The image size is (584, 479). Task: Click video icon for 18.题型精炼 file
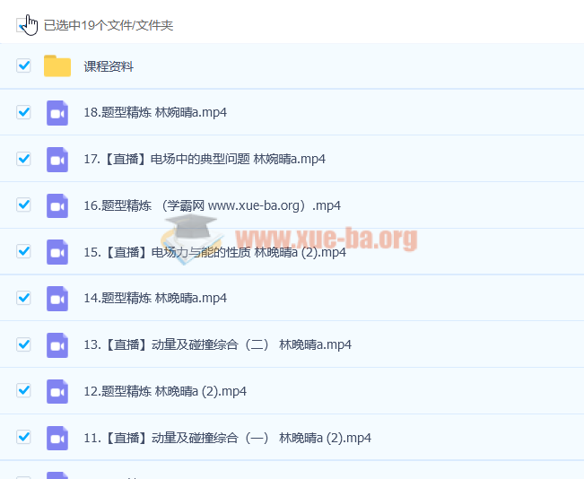[x=57, y=113]
